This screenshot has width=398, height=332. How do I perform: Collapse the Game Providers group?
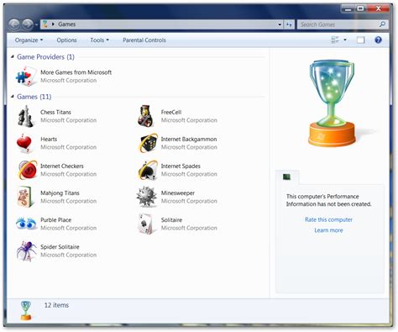13,56
